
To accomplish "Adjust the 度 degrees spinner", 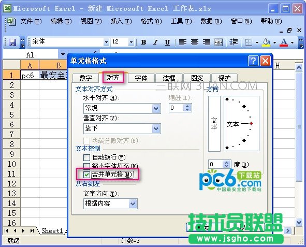I will [226, 164].
